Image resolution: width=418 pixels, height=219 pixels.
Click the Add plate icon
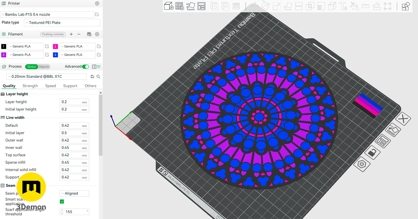pyautogui.click(x=180, y=6)
